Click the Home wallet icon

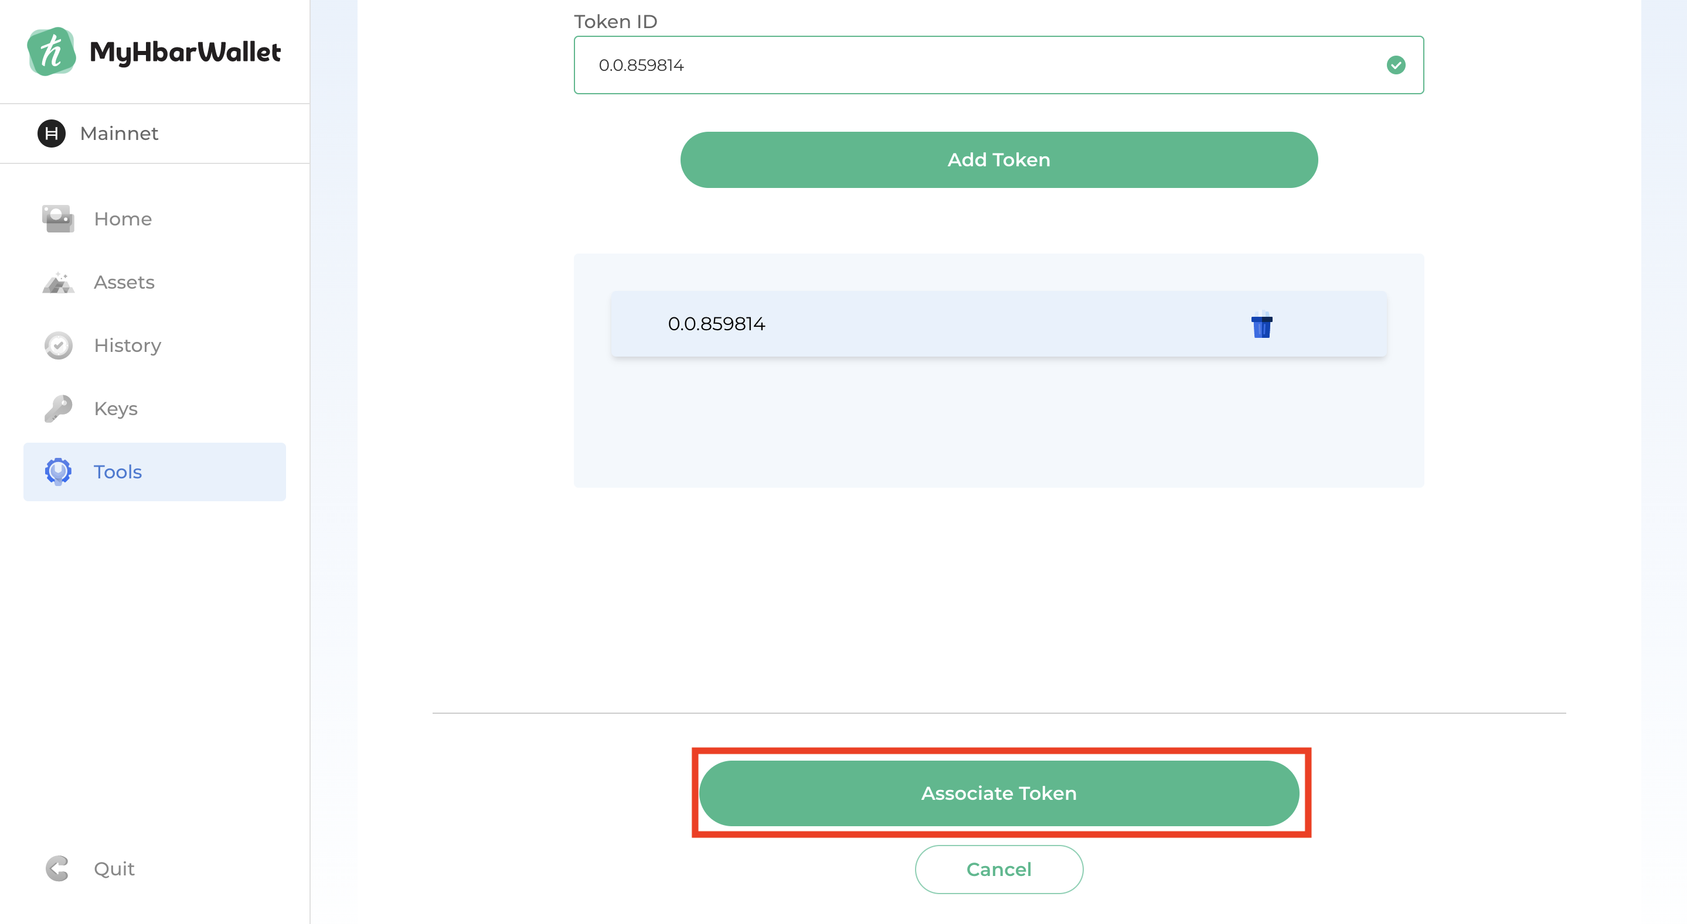(x=58, y=218)
